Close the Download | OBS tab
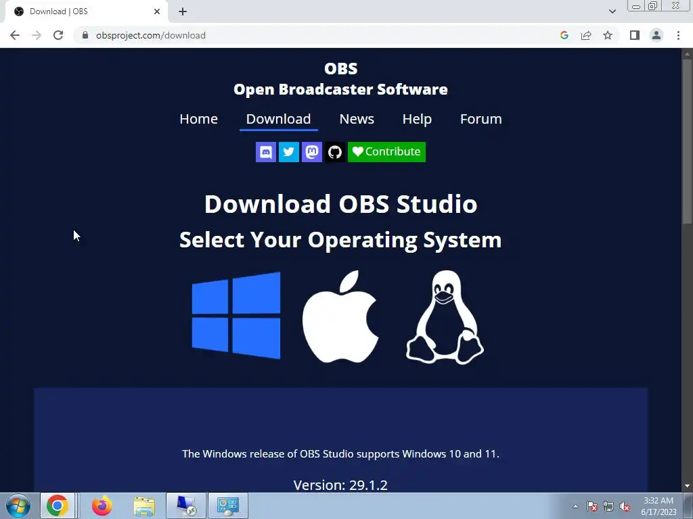This screenshot has height=519, width=693. 157,11
